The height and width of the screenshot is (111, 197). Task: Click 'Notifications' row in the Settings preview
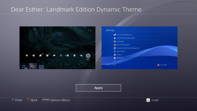point(139,58)
